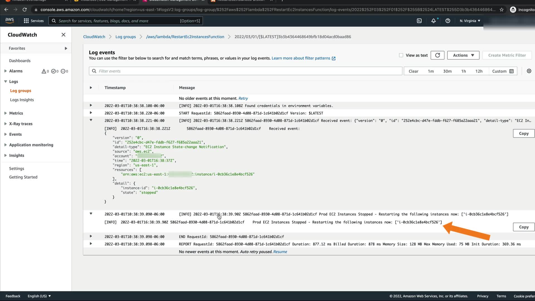Click the Filter events search field
The width and height of the screenshot is (535, 301).
click(x=245, y=71)
